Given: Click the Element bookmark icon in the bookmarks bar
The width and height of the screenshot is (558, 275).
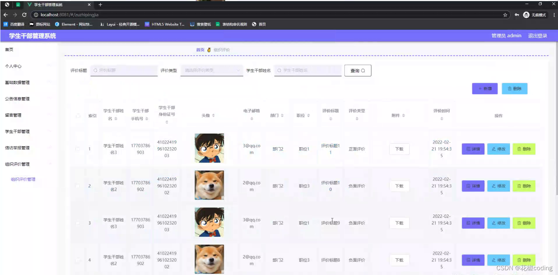Looking at the screenshot, I should click(57, 24).
